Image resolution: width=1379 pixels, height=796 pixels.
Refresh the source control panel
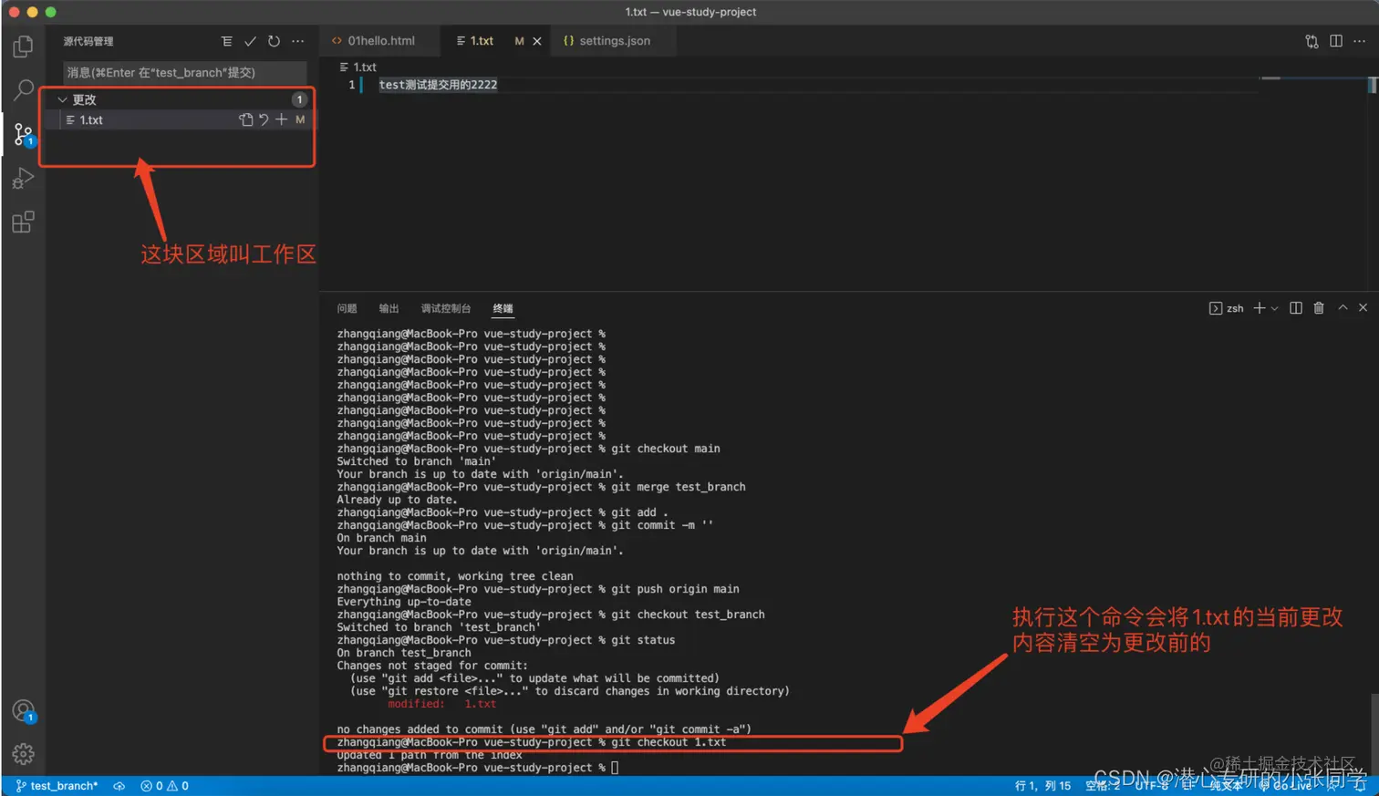pyautogui.click(x=274, y=41)
